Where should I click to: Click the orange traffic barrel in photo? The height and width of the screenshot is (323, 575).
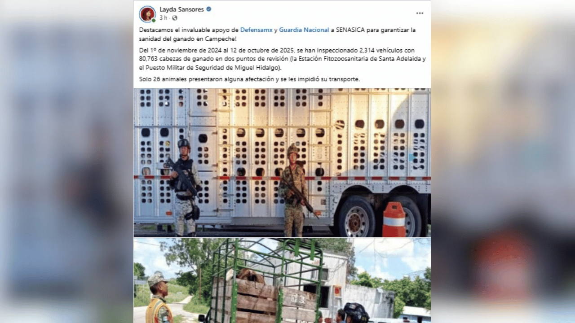394,219
